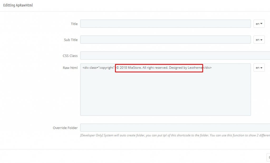The height and width of the screenshot is (163, 270).
Task: Open the language dropdown beside the Raw html editor
Action: [x=259, y=68]
